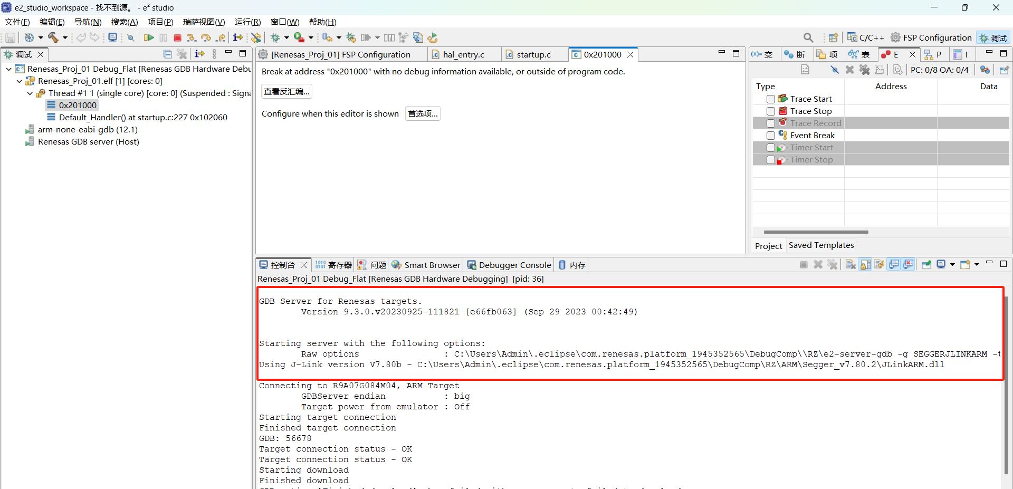1013x489 pixels.
Task: Select the Saved Templates tab in Eventpoints
Action: coord(821,245)
